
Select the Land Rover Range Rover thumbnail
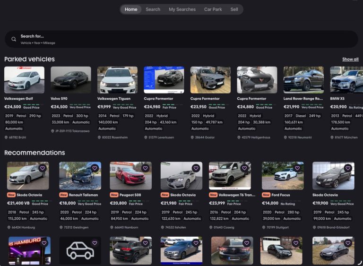(303, 79)
